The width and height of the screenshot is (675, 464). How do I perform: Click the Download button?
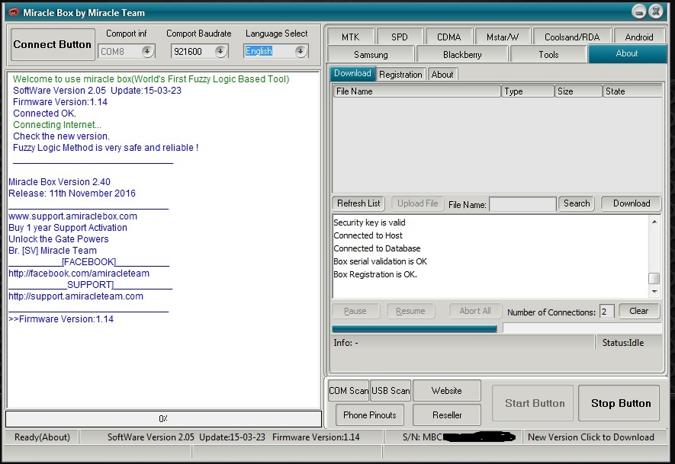tap(631, 203)
